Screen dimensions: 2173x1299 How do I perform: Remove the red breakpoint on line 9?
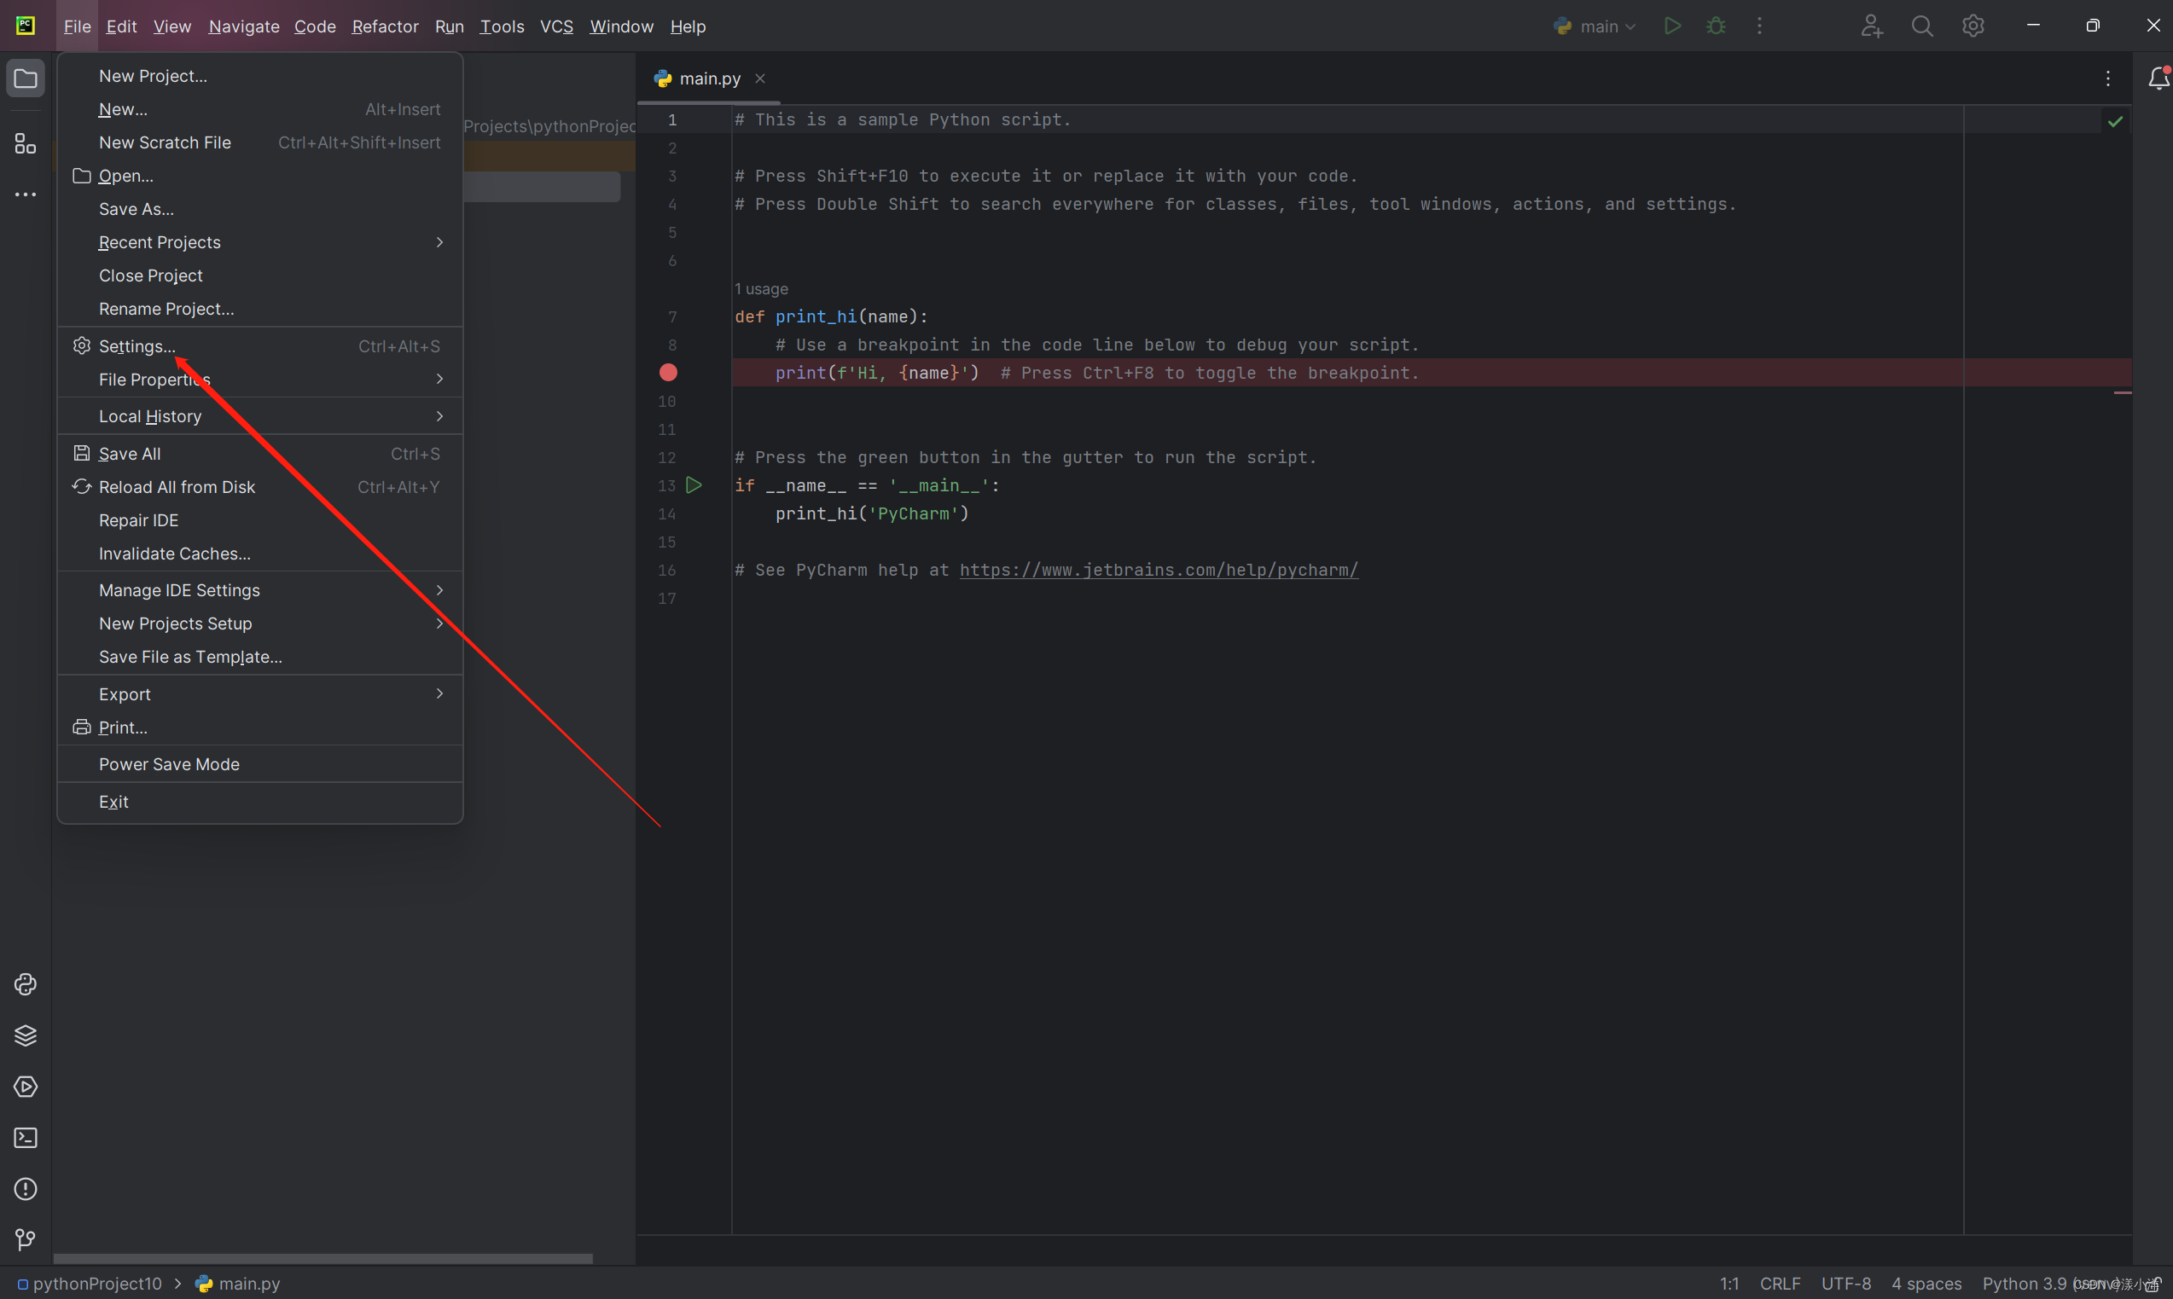click(668, 373)
